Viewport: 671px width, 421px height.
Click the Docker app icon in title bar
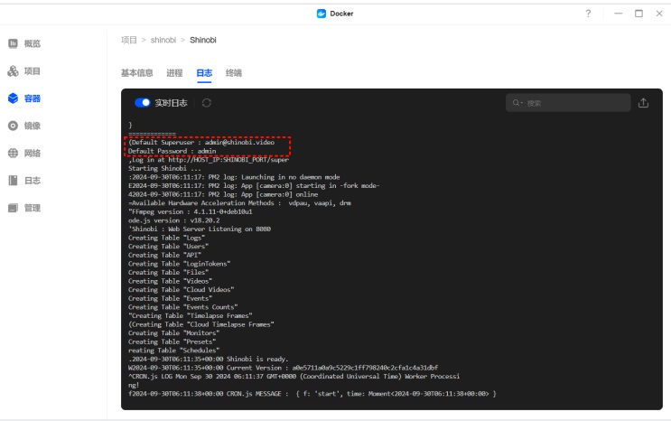click(321, 14)
